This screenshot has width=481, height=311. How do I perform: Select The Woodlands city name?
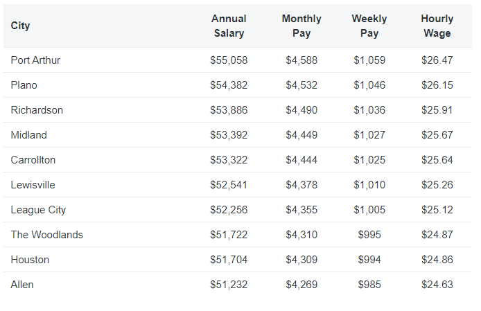coord(46,235)
